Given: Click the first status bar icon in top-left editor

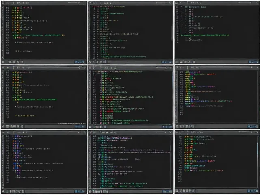Looking at the screenshot, I should (9, 62).
